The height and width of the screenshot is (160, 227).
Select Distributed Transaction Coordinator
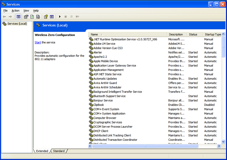(155, 140)
